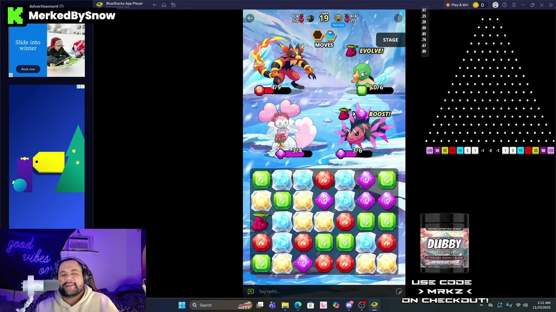Tap the red fire gem in top row

click(324, 179)
